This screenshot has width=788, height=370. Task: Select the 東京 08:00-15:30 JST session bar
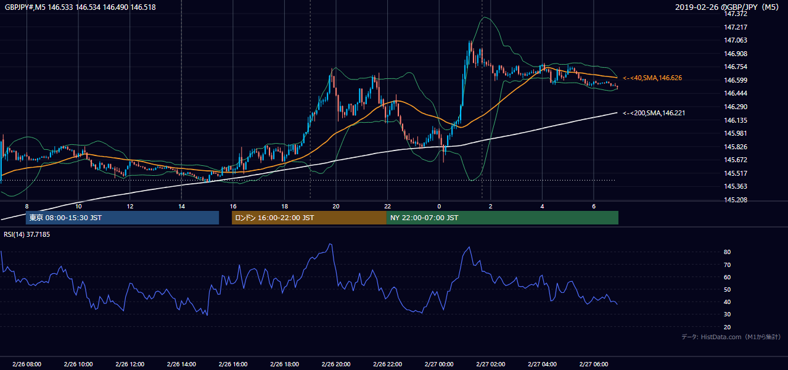pos(122,218)
